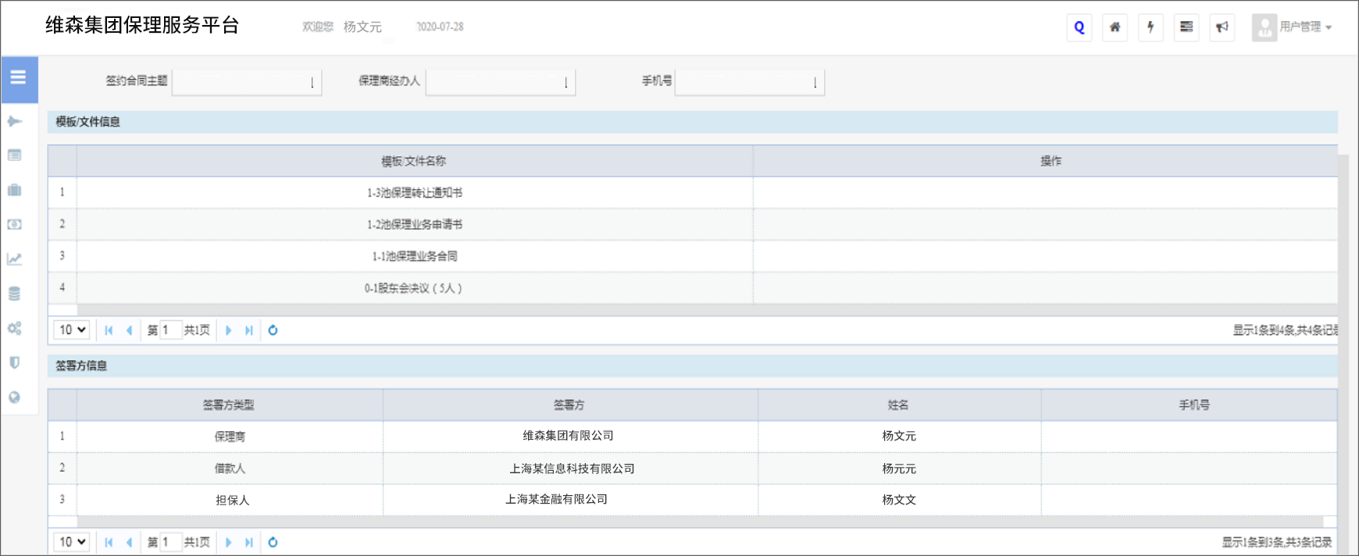Viewport: 1359px width, 556px height.
Task: Sort by the 模板/文件名称 column header
Action: (x=415, y=161)
